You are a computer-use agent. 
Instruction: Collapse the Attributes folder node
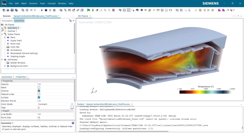click(2, 60)
